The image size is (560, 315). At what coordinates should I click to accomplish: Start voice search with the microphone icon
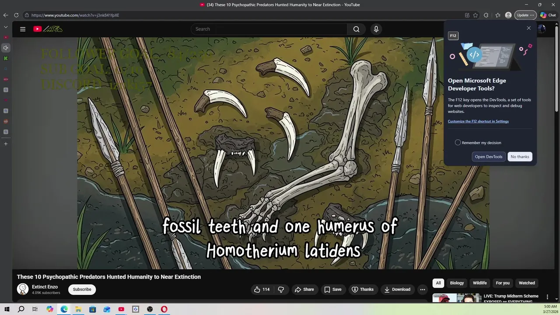pos(376,29)
